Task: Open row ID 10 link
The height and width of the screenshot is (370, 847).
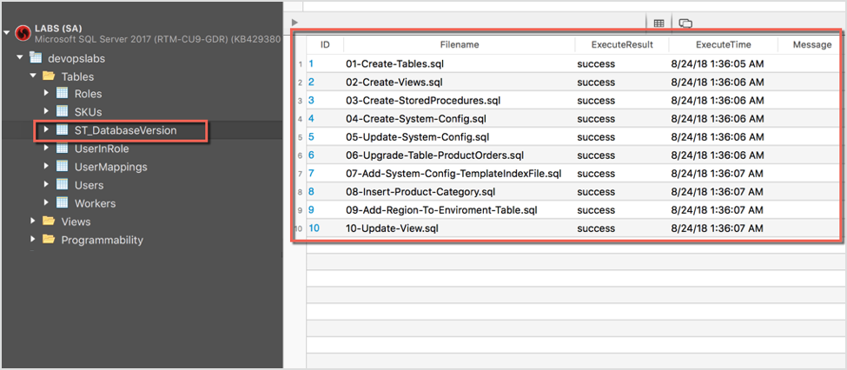Action: [x=314, y=228]
